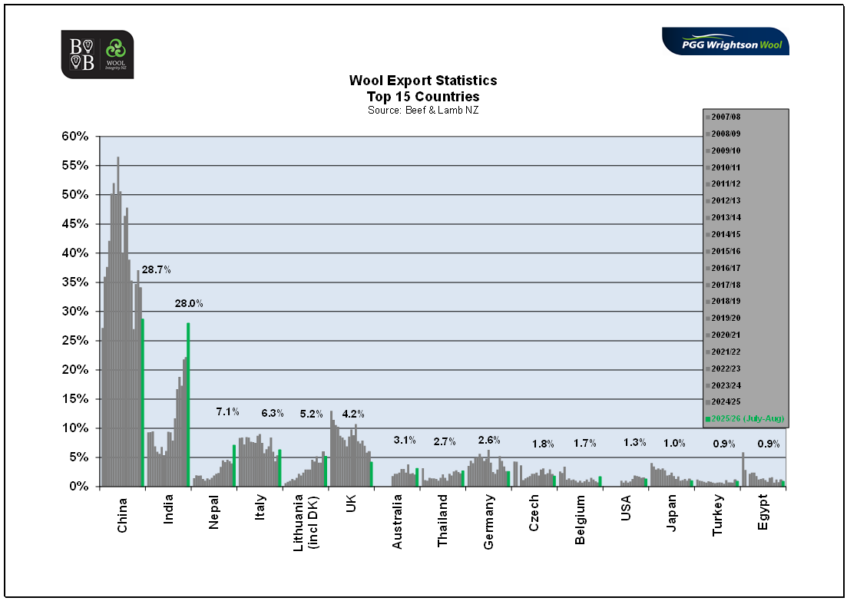This screenshot has width=847, height=601.
Task: Click the B+B lightbulb logo
Action: pyautogui.click(x=81, y=54)
